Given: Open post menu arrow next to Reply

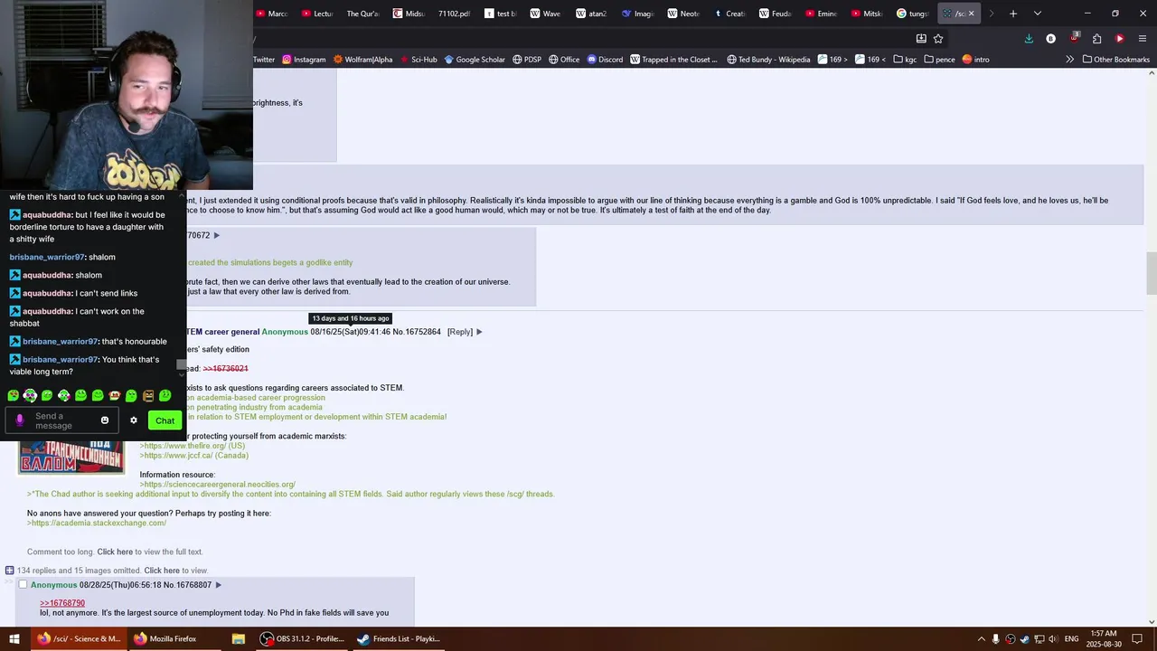Looking at the screenshot, I should (479, 332).
